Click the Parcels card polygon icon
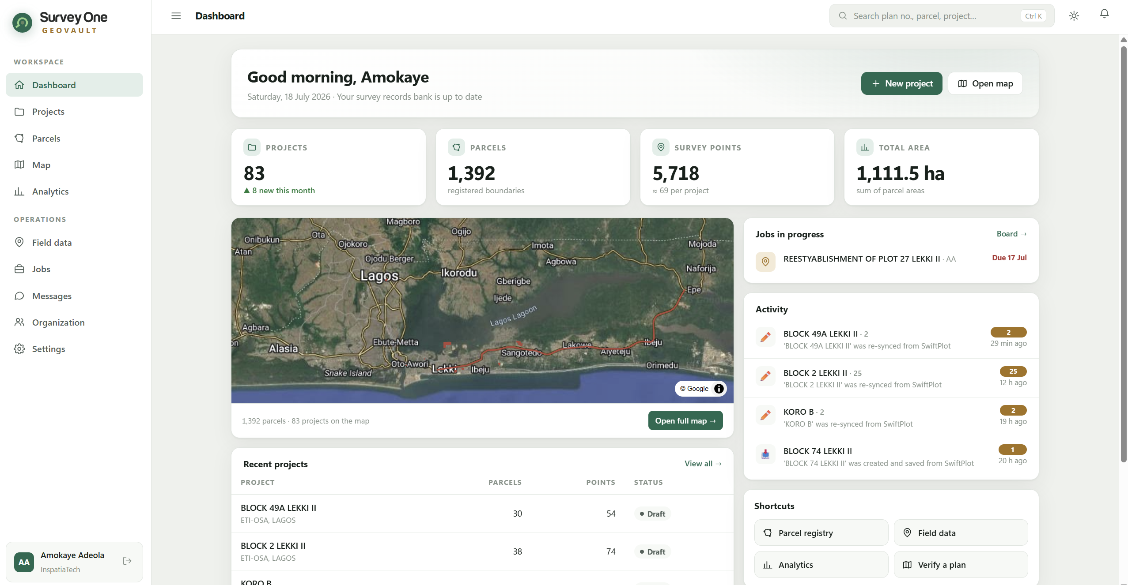 pyautogui.click(x=456, y=147)
